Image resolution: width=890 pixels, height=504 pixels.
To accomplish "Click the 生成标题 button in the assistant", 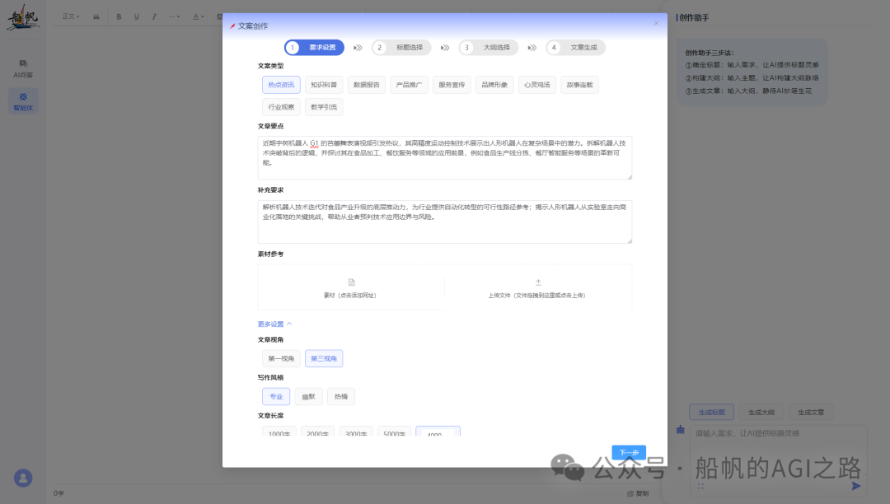I will tap(712, 412).
